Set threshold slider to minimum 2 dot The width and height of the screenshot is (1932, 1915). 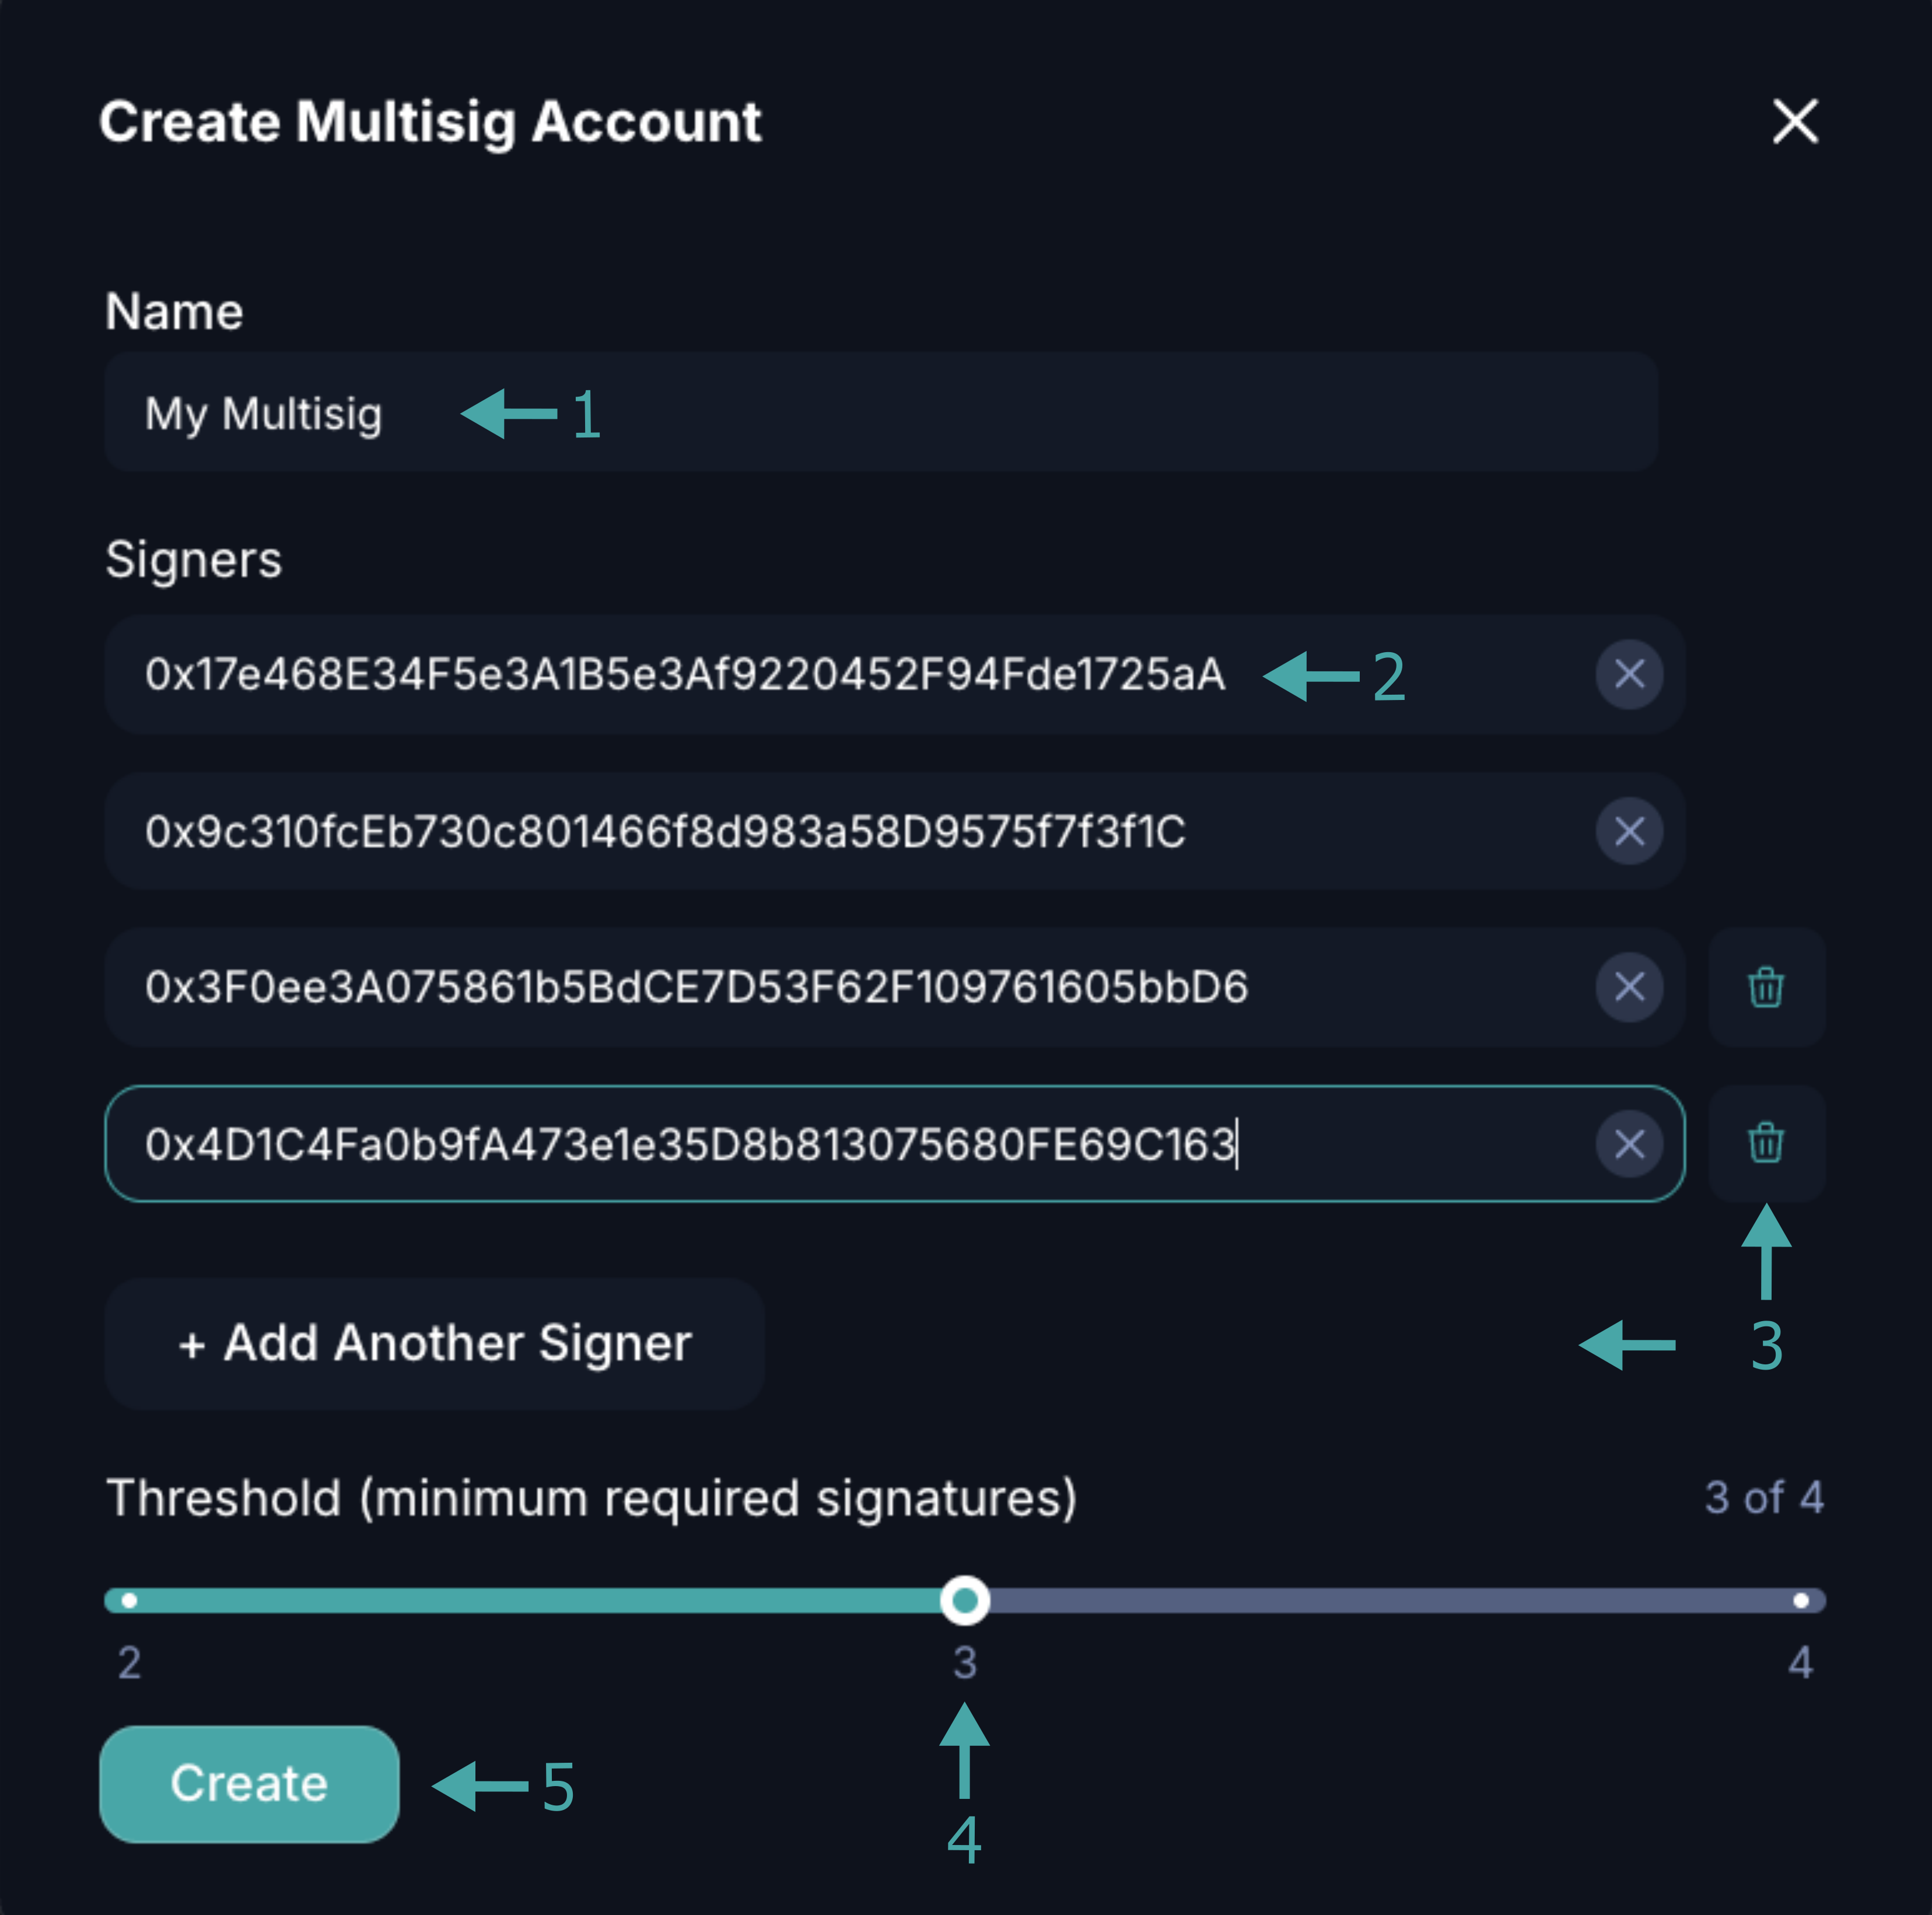click(129, 1600)
